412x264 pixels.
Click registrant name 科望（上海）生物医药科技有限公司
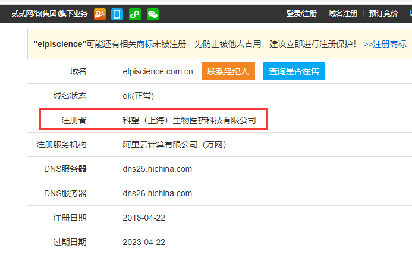(x=189, y=120)
